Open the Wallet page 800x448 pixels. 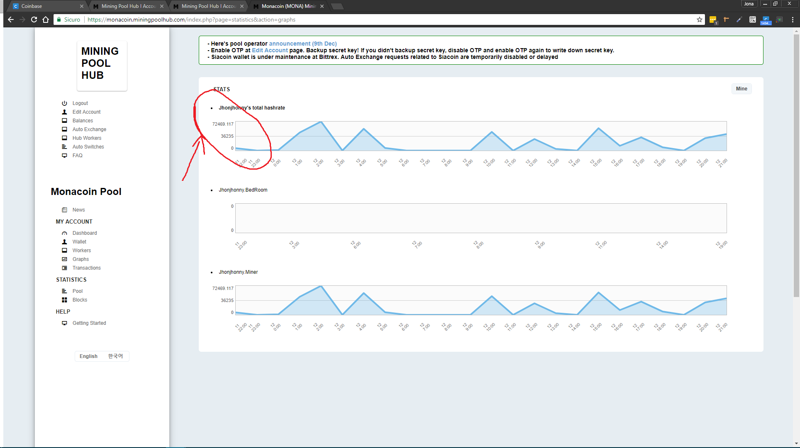pos(79,241)
